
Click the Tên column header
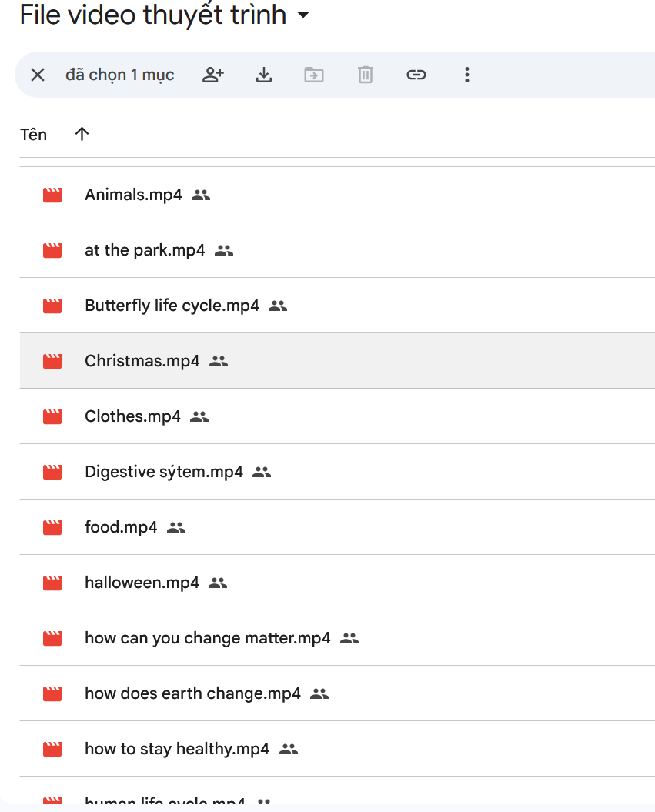click(33, 135)
